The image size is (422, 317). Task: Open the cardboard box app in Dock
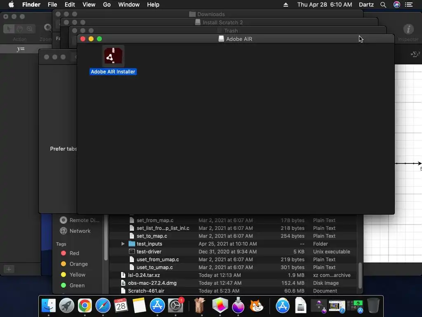pyautogui.click(x=200, y=306)
